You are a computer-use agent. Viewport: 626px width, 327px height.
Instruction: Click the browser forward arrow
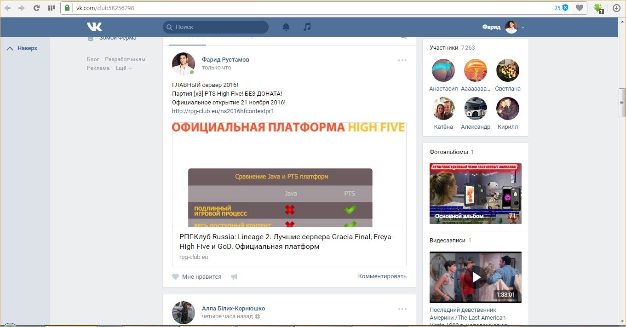point(21,8)
